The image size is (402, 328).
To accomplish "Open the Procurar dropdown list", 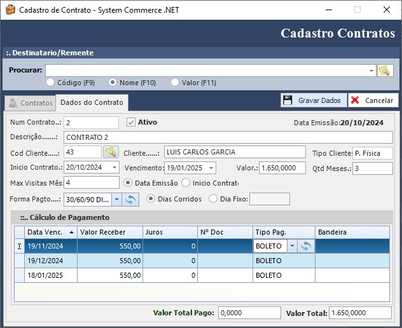I will [x=371, y=71].
